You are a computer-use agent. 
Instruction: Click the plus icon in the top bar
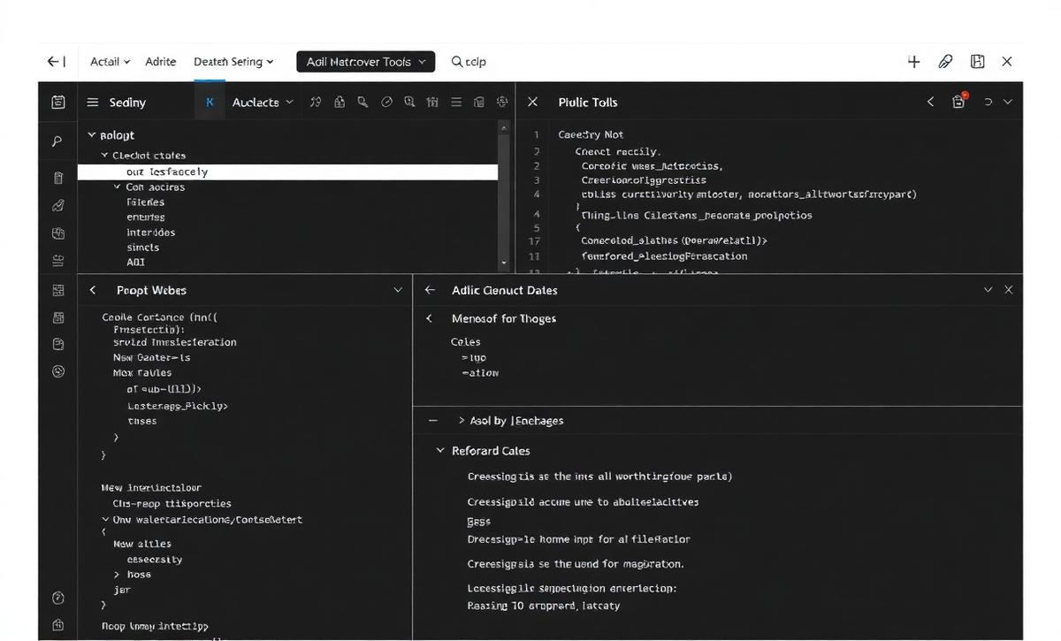[x=914, y=62]
